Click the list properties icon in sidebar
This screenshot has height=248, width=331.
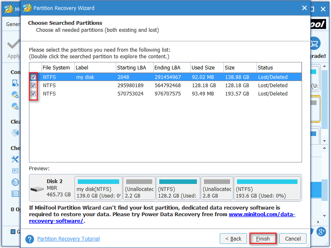15,194
